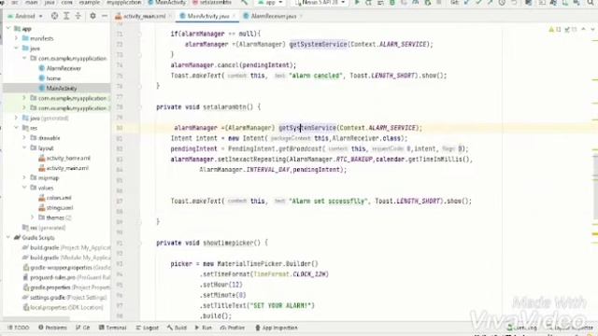Screen dimensions: 598x336
Task: Hide the Project panel with minus icon
Action: 104,16
